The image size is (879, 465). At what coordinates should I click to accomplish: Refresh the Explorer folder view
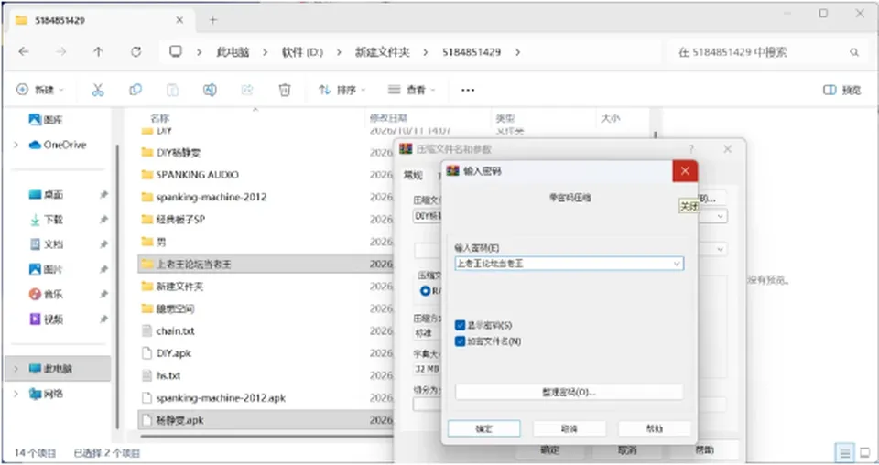[136, 51]
